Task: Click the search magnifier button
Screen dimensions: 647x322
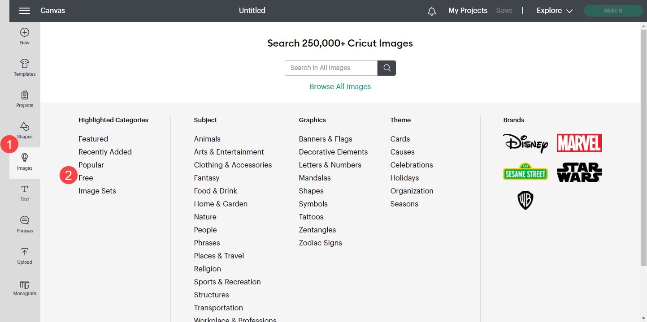Action: (x=387, y=68)
